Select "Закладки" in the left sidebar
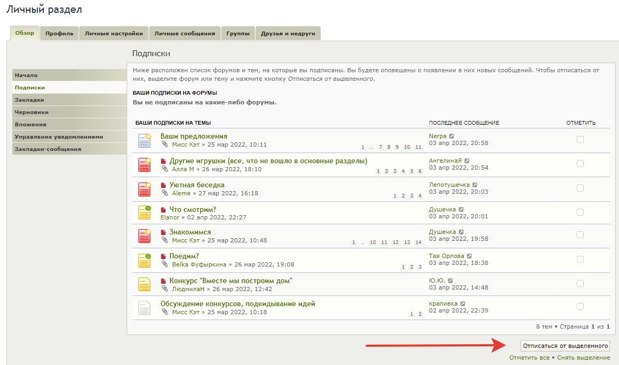The width and height of the screenshot is (619, 365). pyautogui.click(x=29, y=100)
